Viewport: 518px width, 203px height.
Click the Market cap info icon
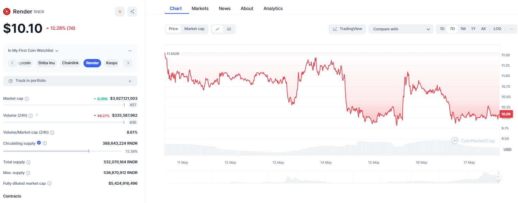pos(27,99)
